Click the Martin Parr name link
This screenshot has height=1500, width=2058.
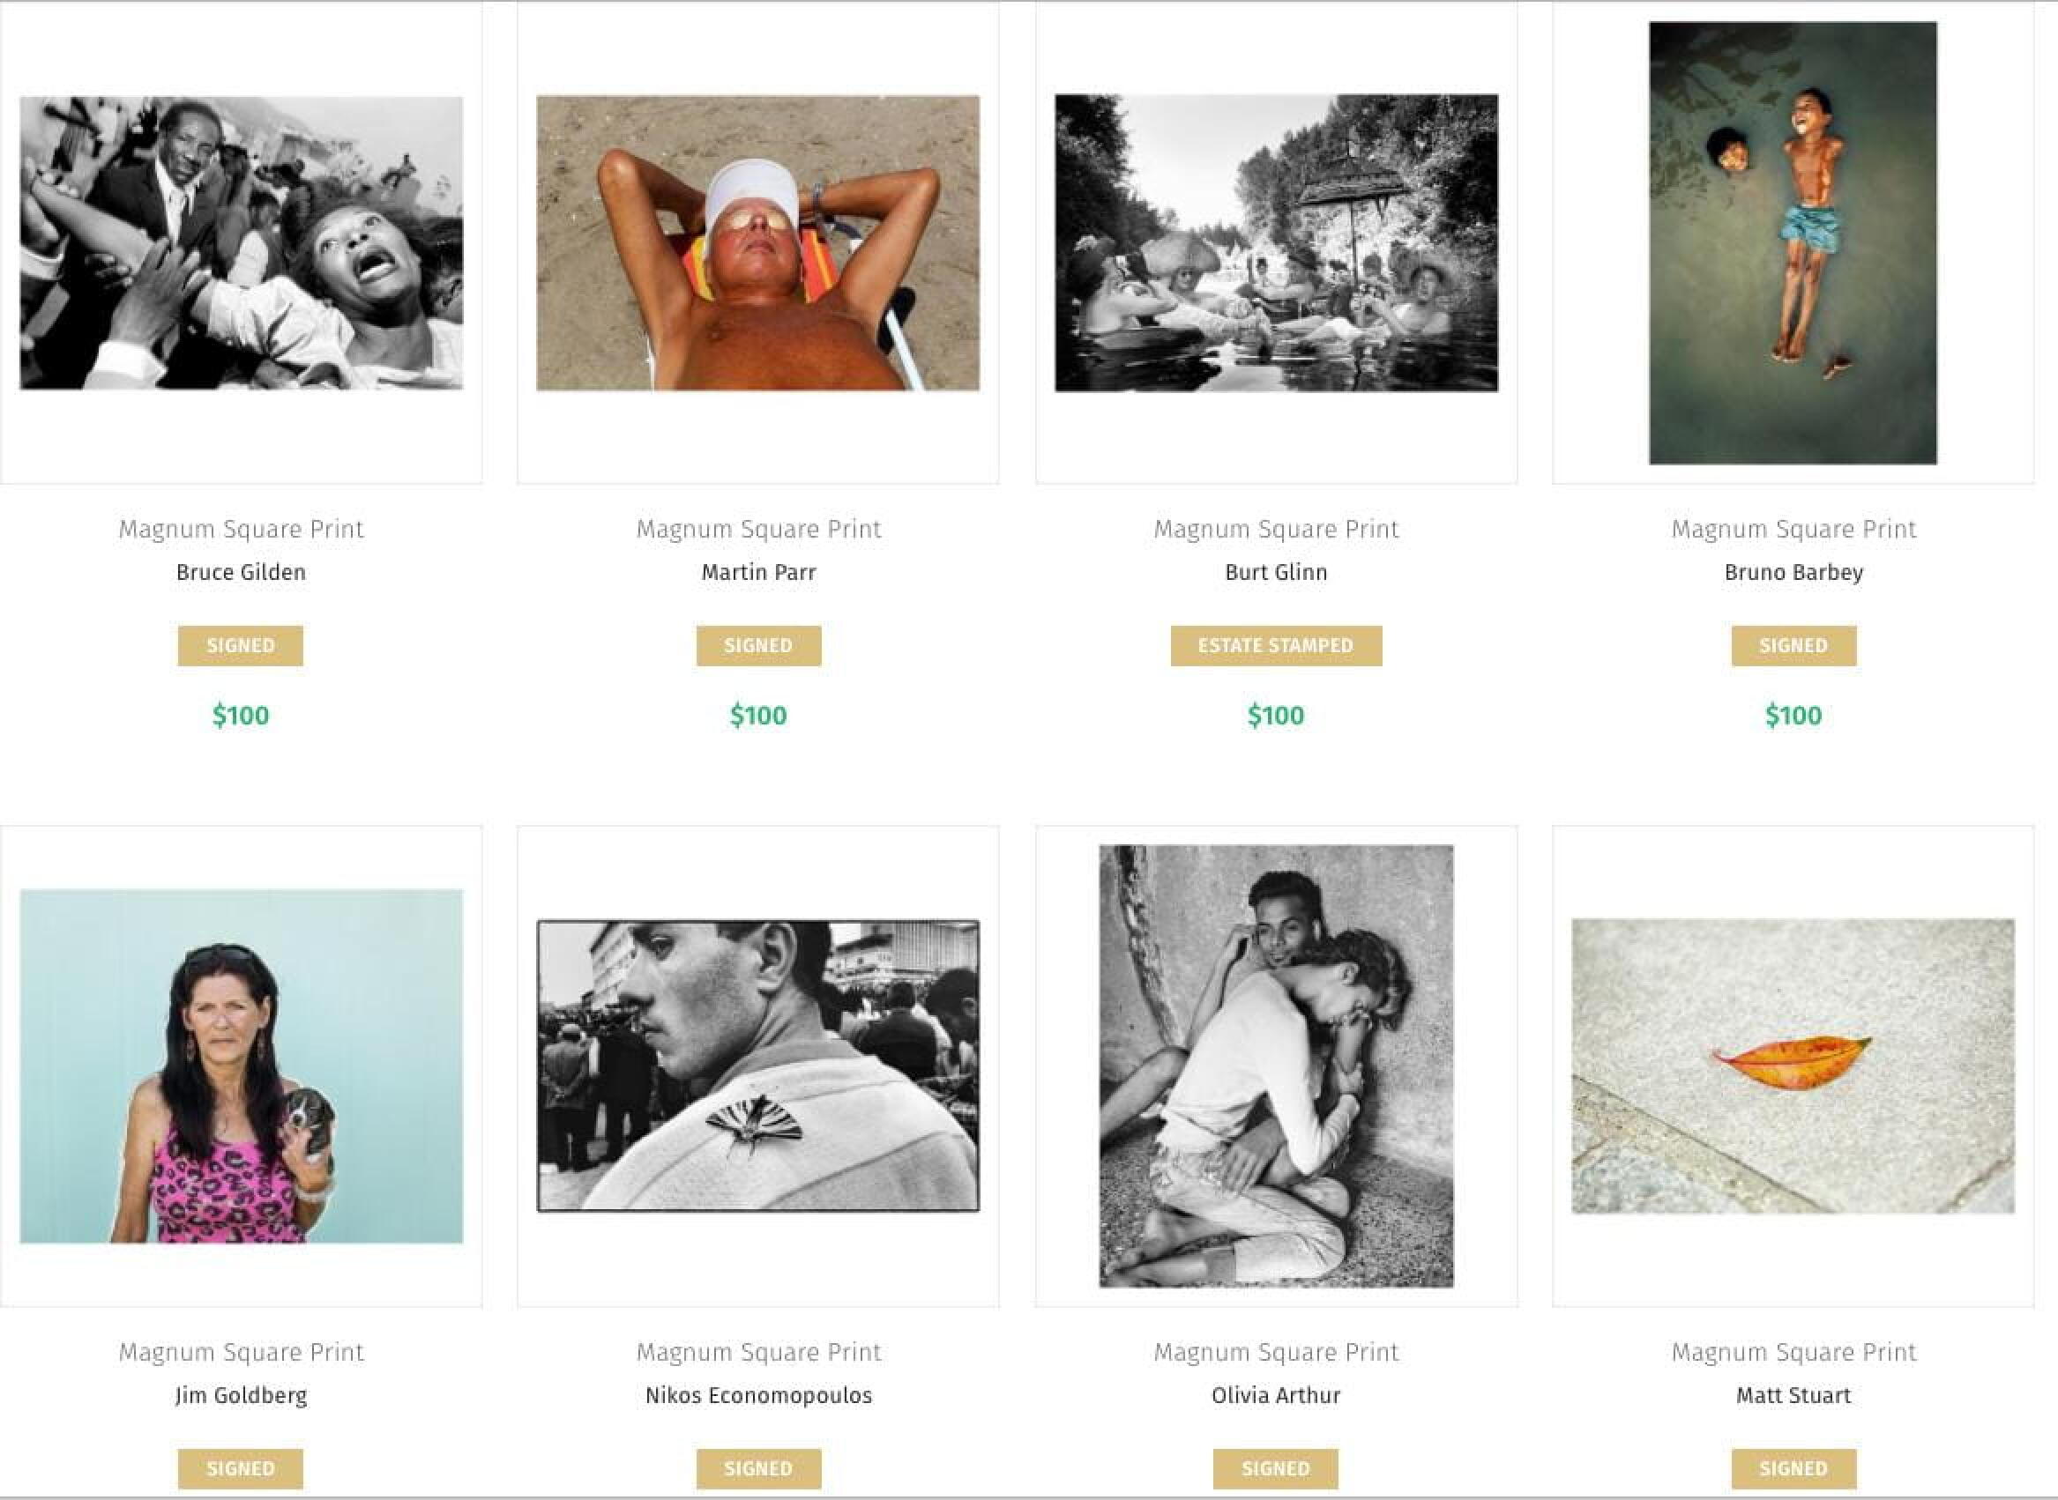pyautogui.click(x=758, y=572)
